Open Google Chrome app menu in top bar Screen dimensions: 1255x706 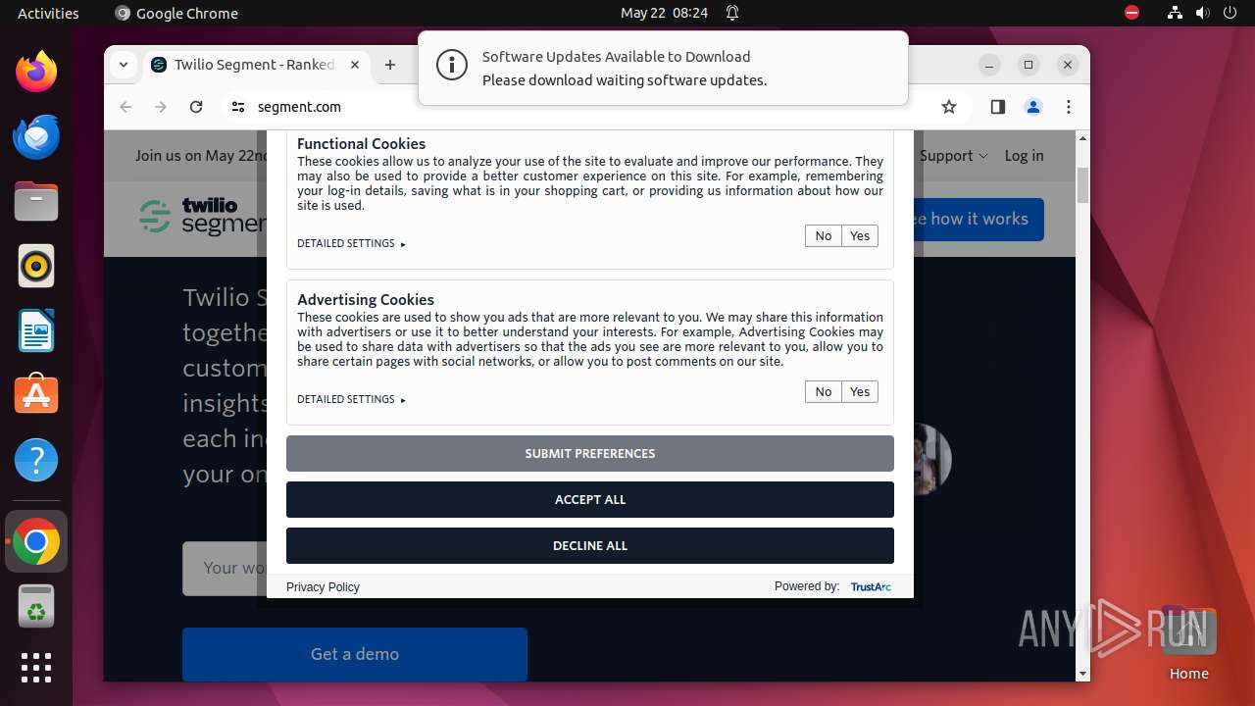pos(176,13)
